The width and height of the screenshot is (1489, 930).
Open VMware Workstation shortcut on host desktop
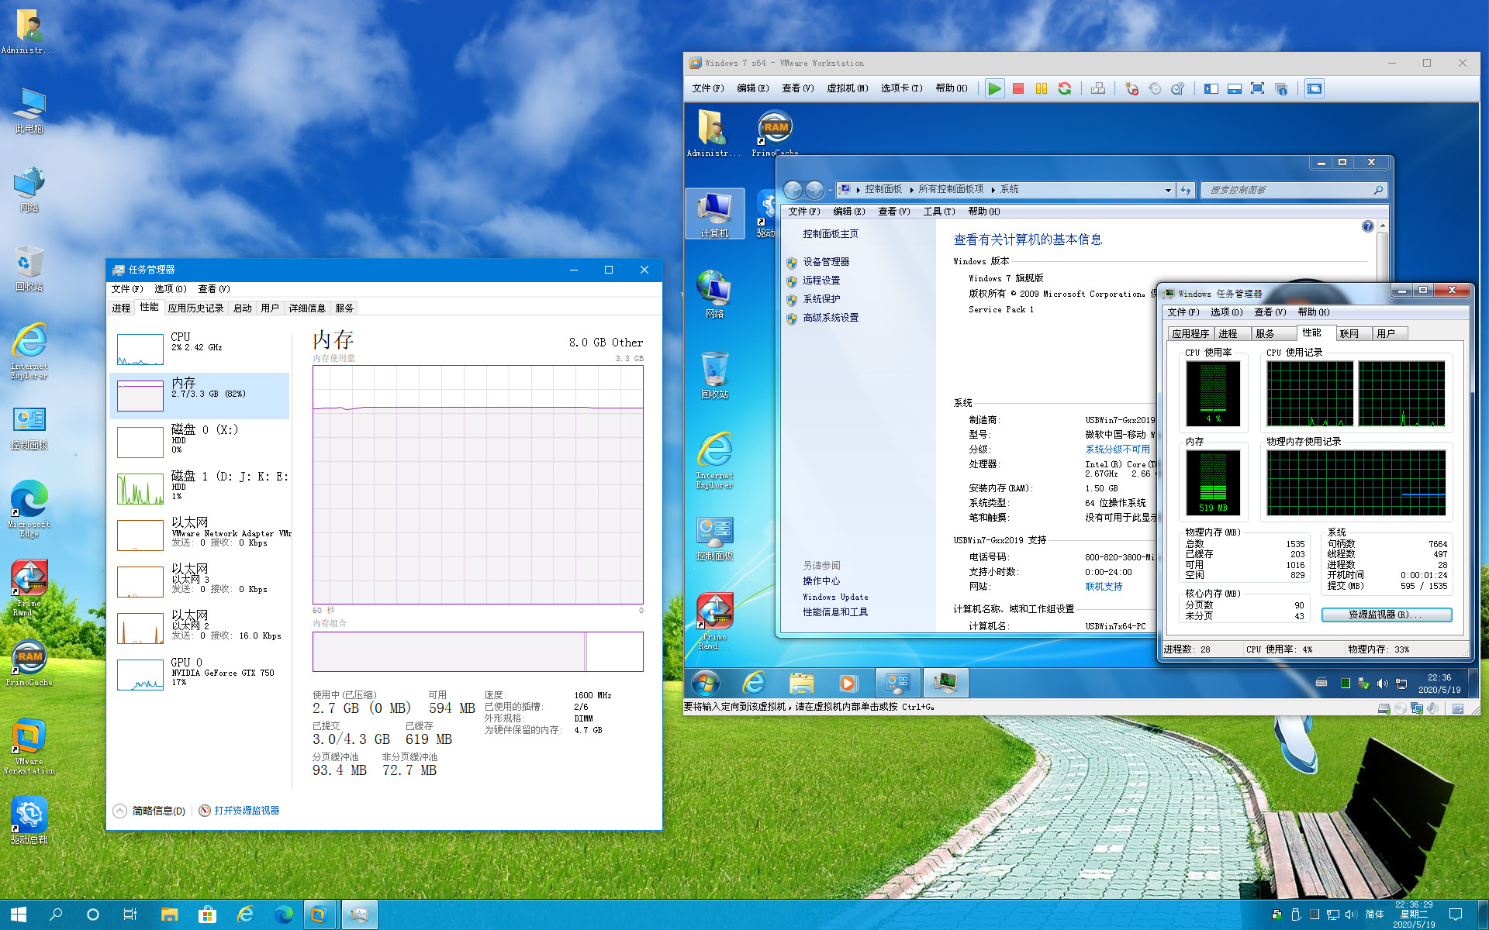click(x=29, y=746)
